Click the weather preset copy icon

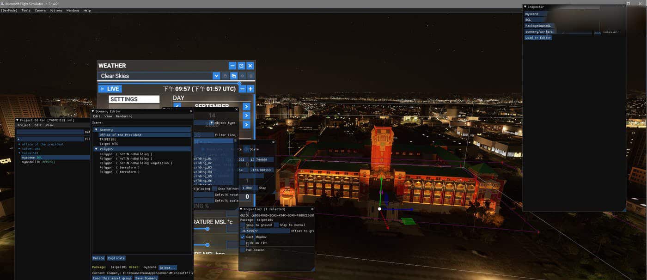point(234,76)
